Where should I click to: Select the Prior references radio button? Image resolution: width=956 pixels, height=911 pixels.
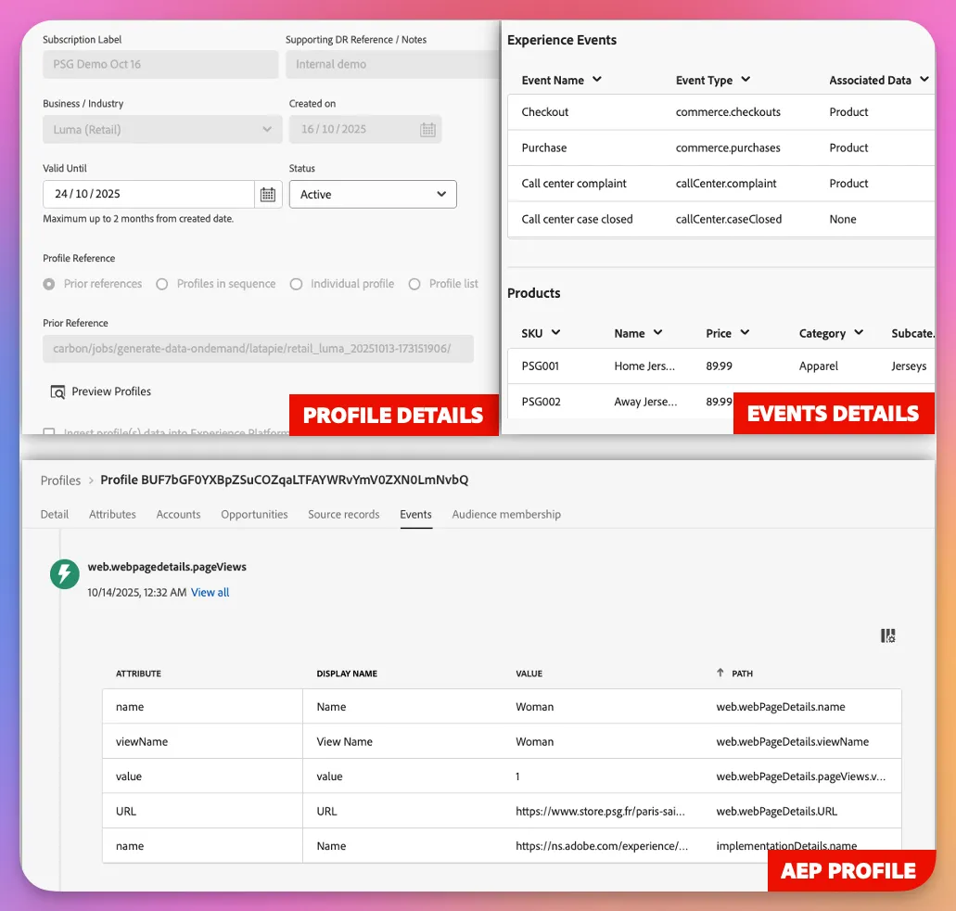49,285
